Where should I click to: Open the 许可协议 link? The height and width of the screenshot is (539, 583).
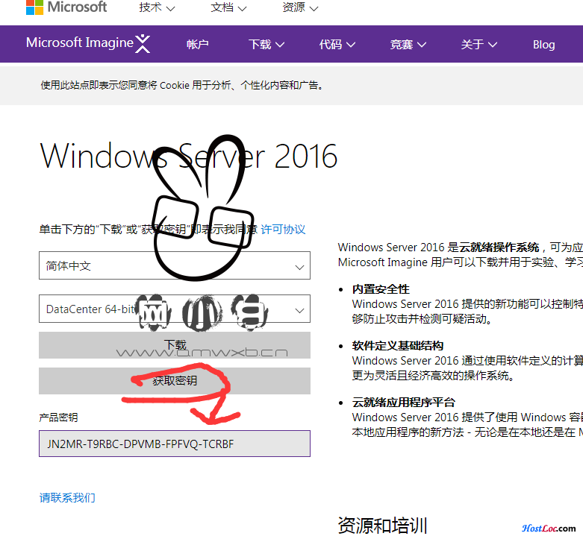click(283, 230)
